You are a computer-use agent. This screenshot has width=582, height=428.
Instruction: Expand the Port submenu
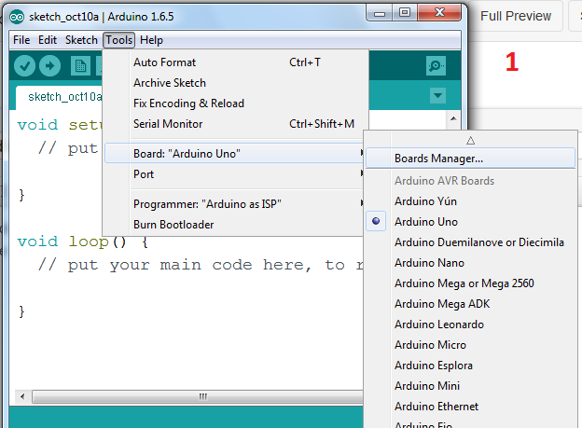pos(234,174)
